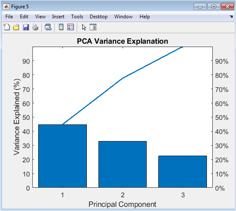Click the PCA Variance Explanation title
Screen dimensions: 236x211
click(x=123, y=41)
